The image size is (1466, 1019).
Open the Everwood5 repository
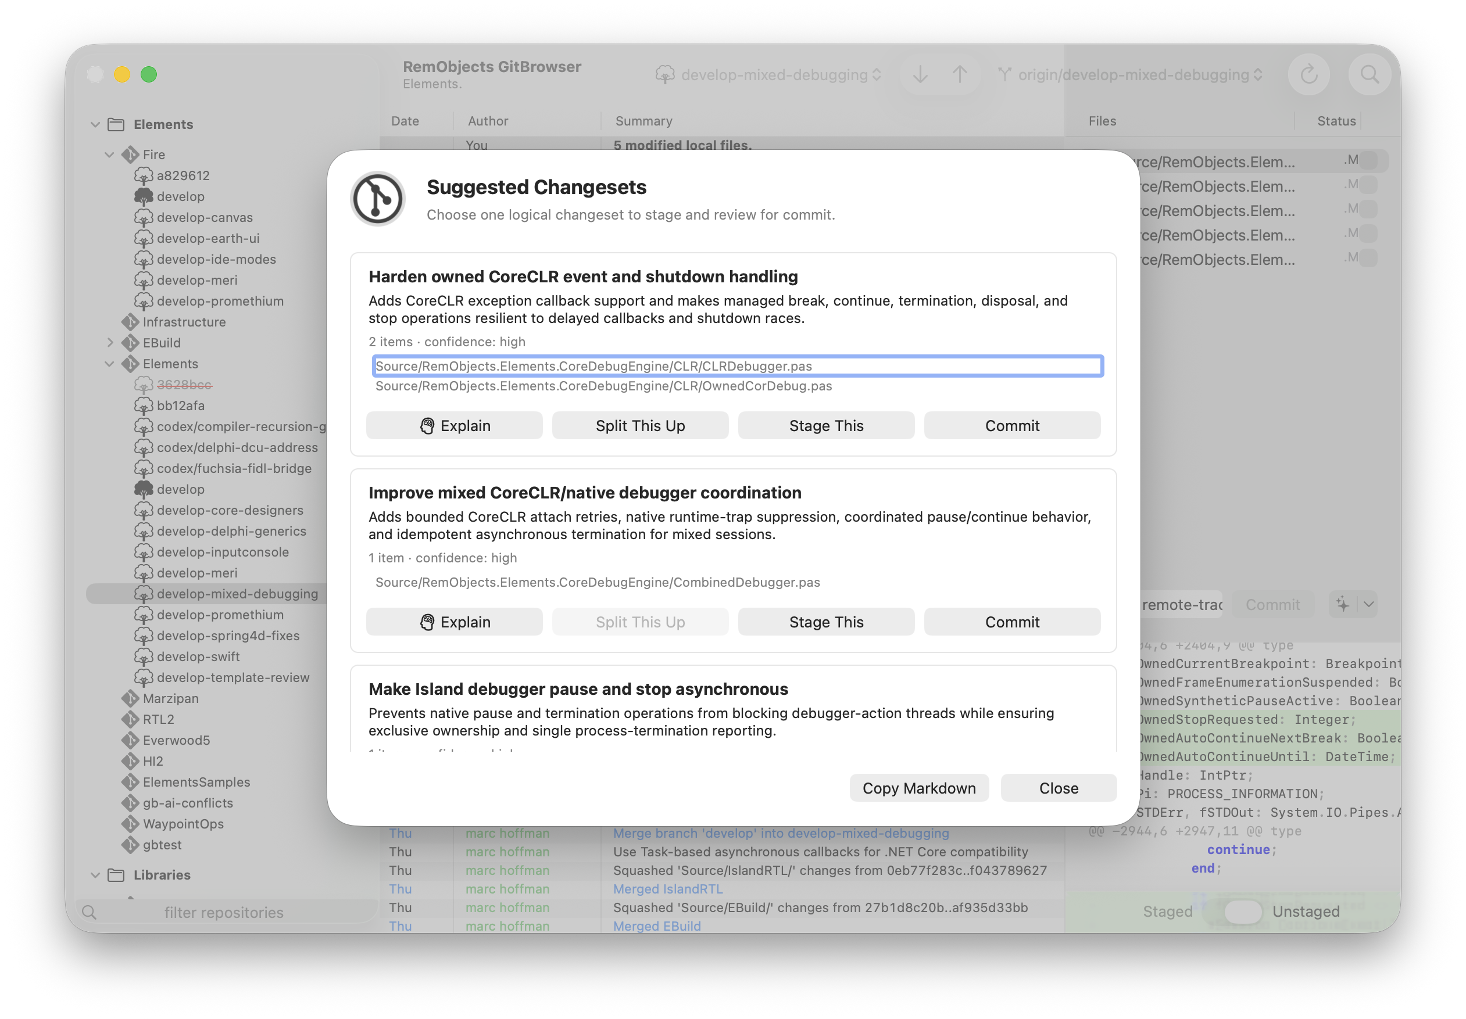(176, 740)
